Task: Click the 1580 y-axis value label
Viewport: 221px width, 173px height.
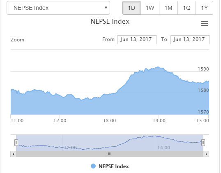Action: point(203,90)
